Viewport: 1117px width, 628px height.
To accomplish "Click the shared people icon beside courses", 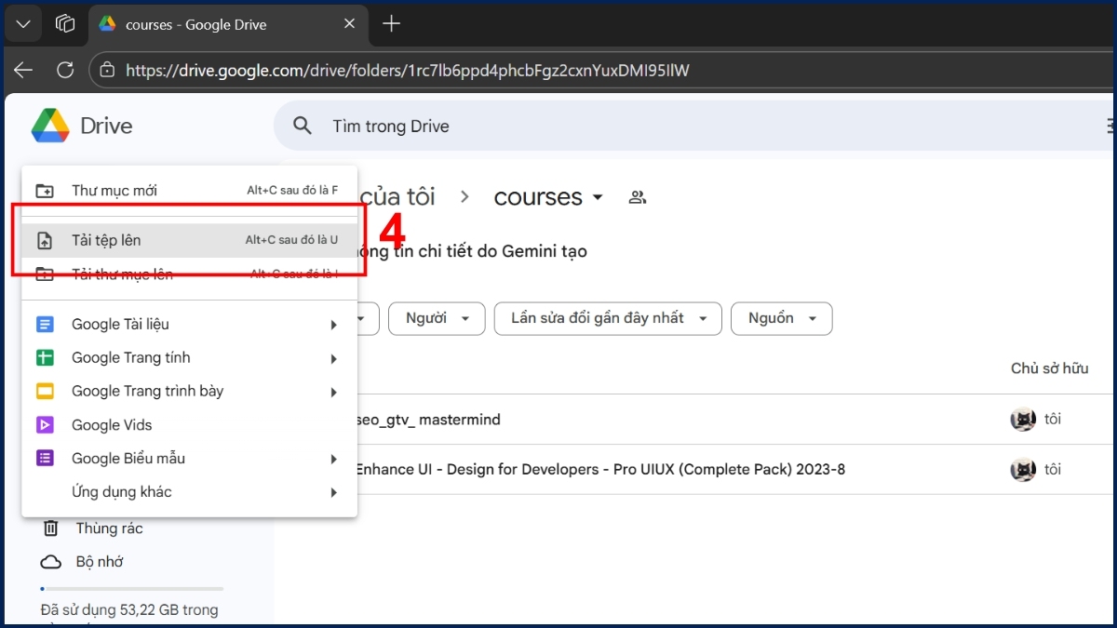I will pyautogui.click(x=638, y=197).
